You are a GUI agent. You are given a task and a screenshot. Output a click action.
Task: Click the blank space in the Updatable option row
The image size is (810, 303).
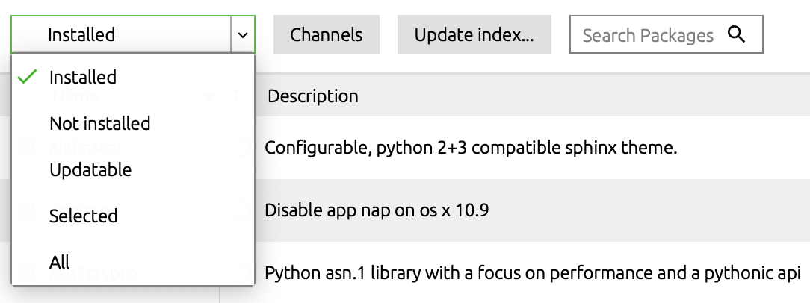coord(193,170)
